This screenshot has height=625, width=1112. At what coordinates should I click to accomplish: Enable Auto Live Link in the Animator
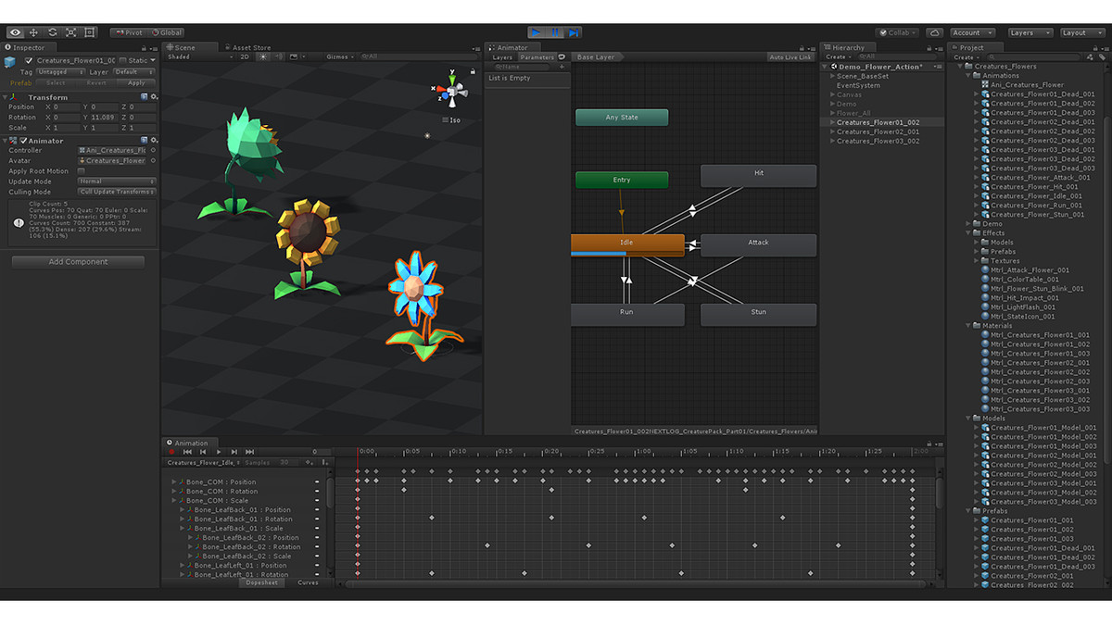pos(790,56)
